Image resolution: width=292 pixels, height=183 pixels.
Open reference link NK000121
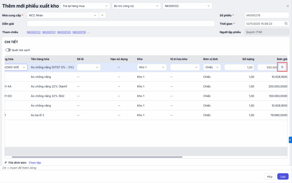click(x=49, y=32)
